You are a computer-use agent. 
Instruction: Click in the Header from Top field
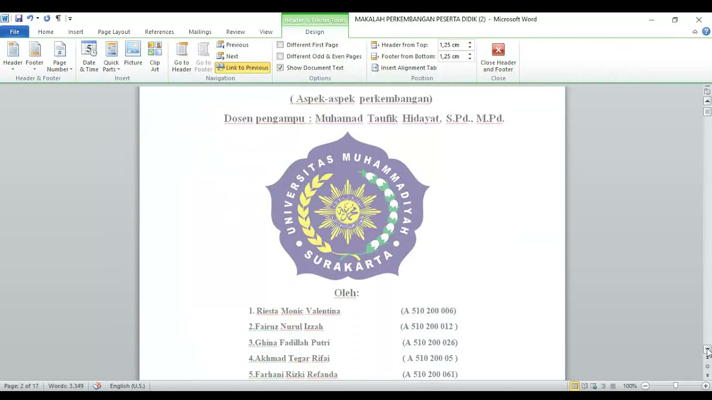click(452, 44)
